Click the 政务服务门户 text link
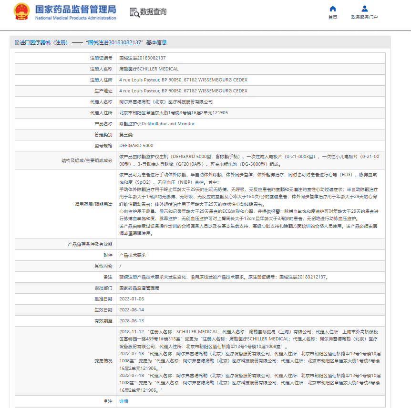This screenshot has width=411, height=408. coord(364,17)
